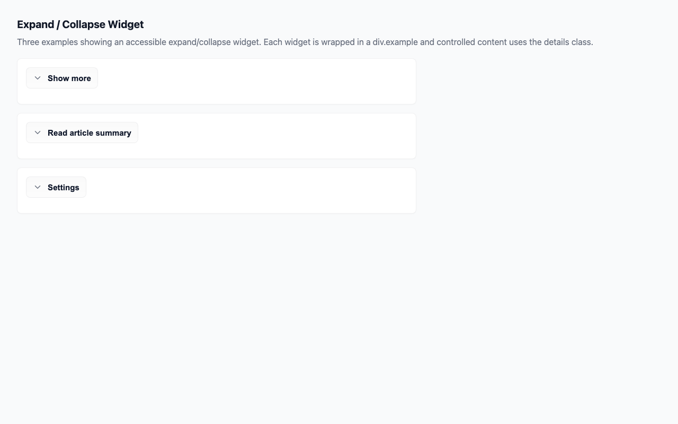
Task: Toggle the Settings widget open
Action: pos(56,187)
